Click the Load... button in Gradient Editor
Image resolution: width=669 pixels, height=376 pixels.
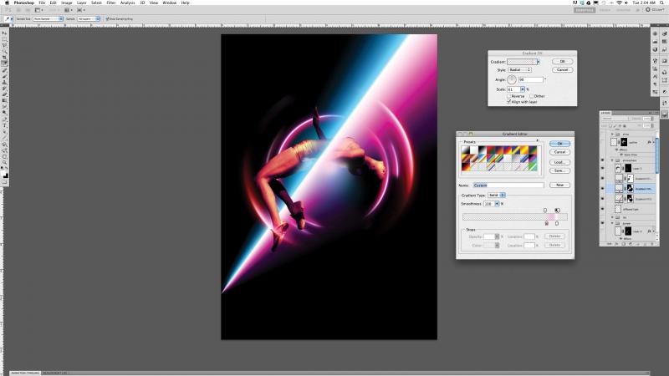[558, 161]
